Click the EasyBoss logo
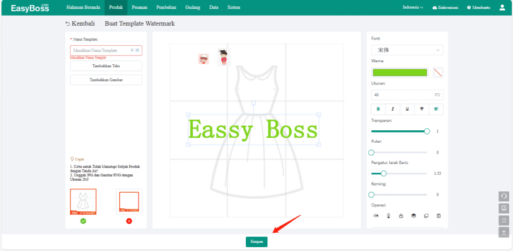513x251 pixels. click(30, 8)
